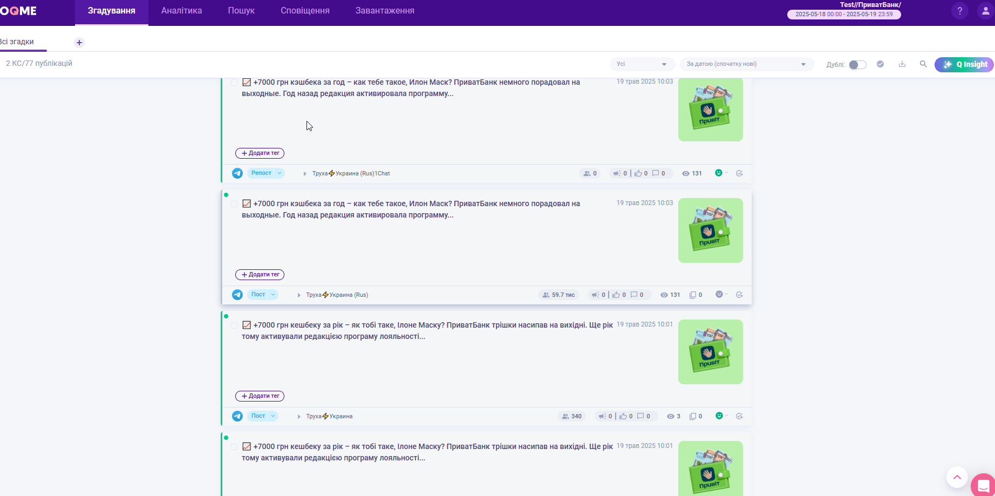Viewport: 995px width, 496px height.
Task: Add tag to Труха Украина (Rus) post
Action: click(x=260, y=275)
